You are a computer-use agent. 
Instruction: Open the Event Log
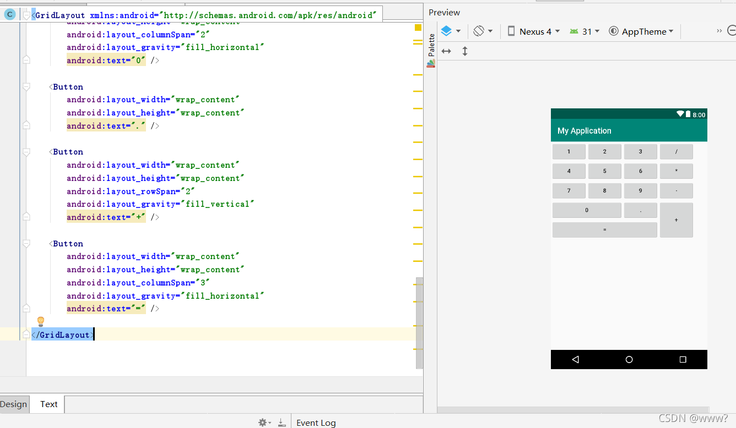pos(316,422)
